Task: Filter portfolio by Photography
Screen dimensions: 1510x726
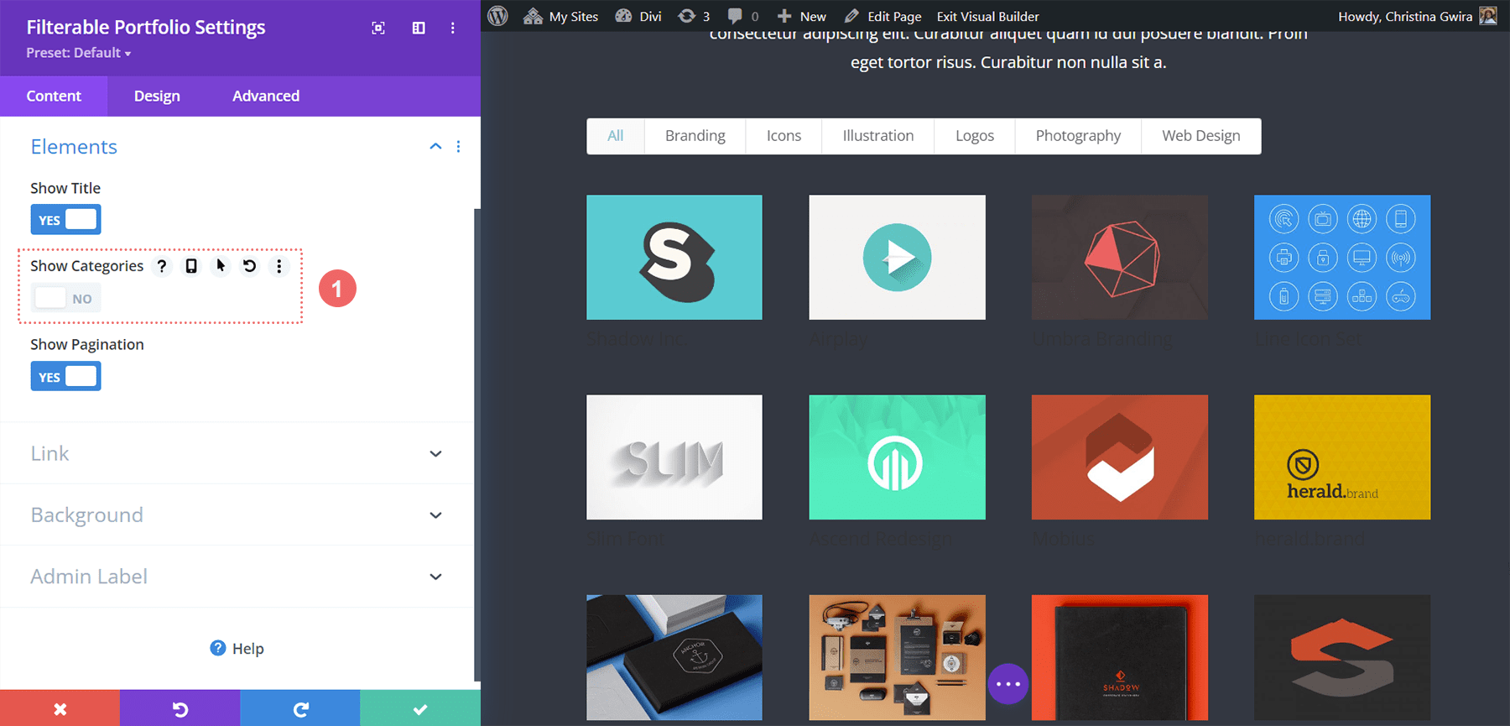Action: pos(1078,136)
